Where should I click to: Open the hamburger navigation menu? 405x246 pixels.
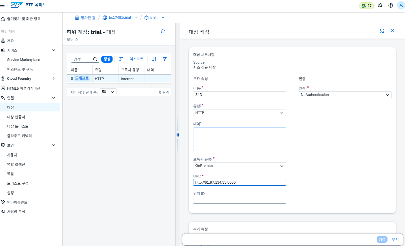pyautogui.click(x=3, y=5)
